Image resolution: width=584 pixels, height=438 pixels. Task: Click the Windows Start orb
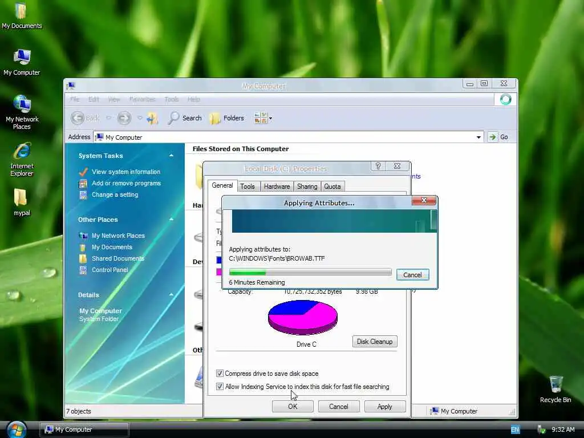coord(17,430)
